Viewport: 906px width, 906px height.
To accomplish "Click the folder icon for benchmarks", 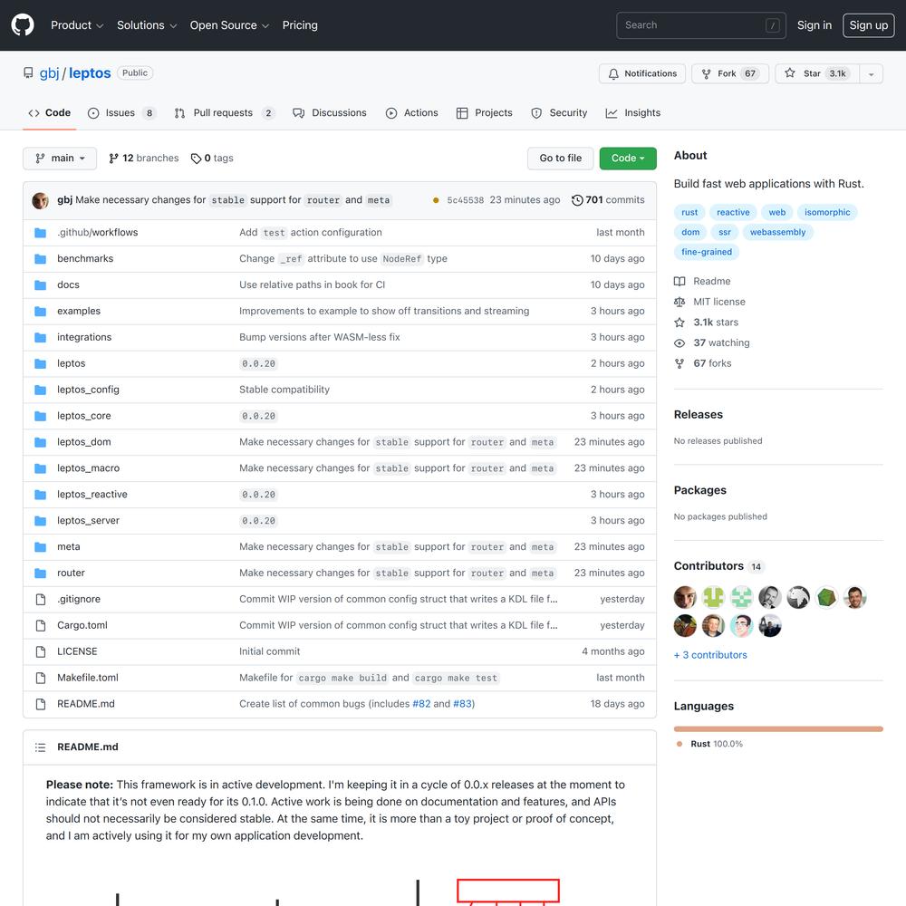I will pyautogui.click(x=40, y=259).
